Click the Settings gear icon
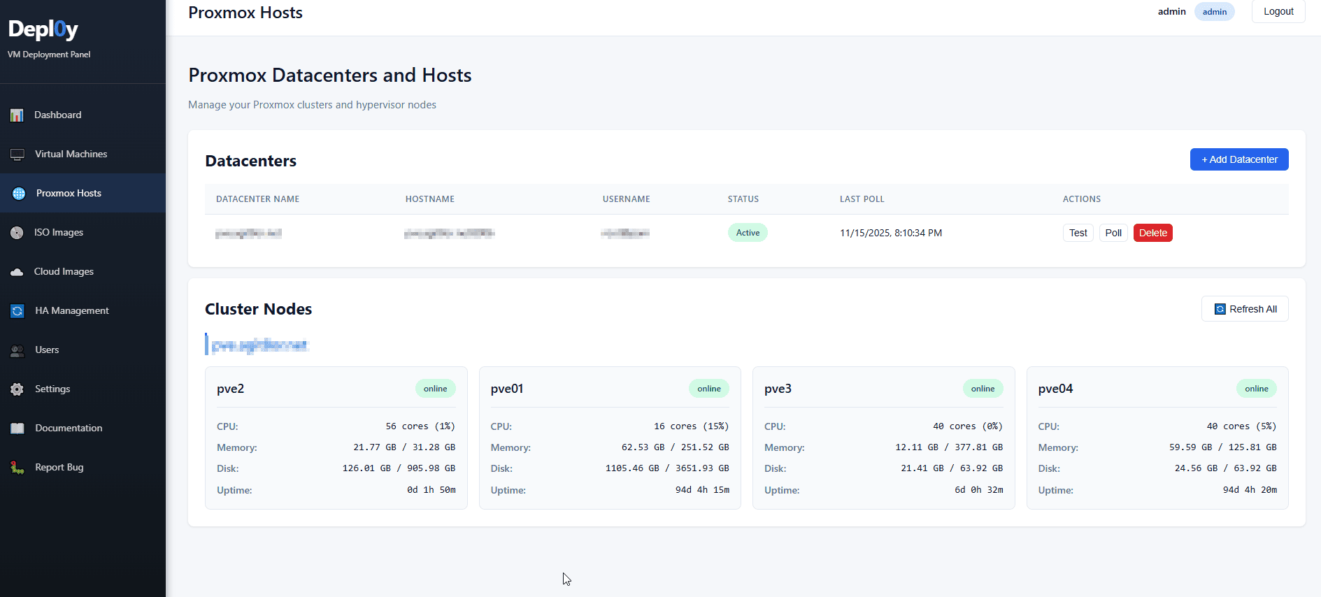Screen dimensions: 1321x597 tap(17, 389)
